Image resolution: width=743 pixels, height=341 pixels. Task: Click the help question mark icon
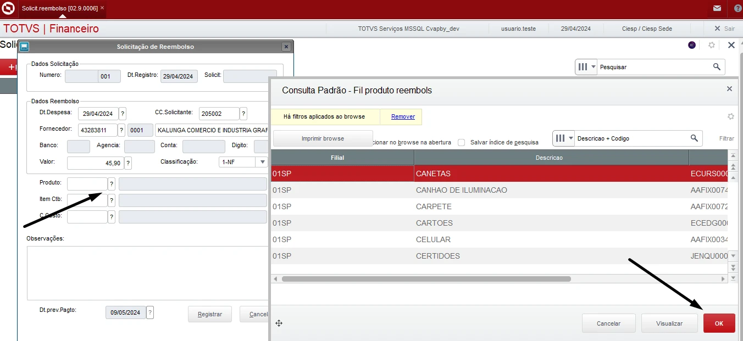(737, 8)
